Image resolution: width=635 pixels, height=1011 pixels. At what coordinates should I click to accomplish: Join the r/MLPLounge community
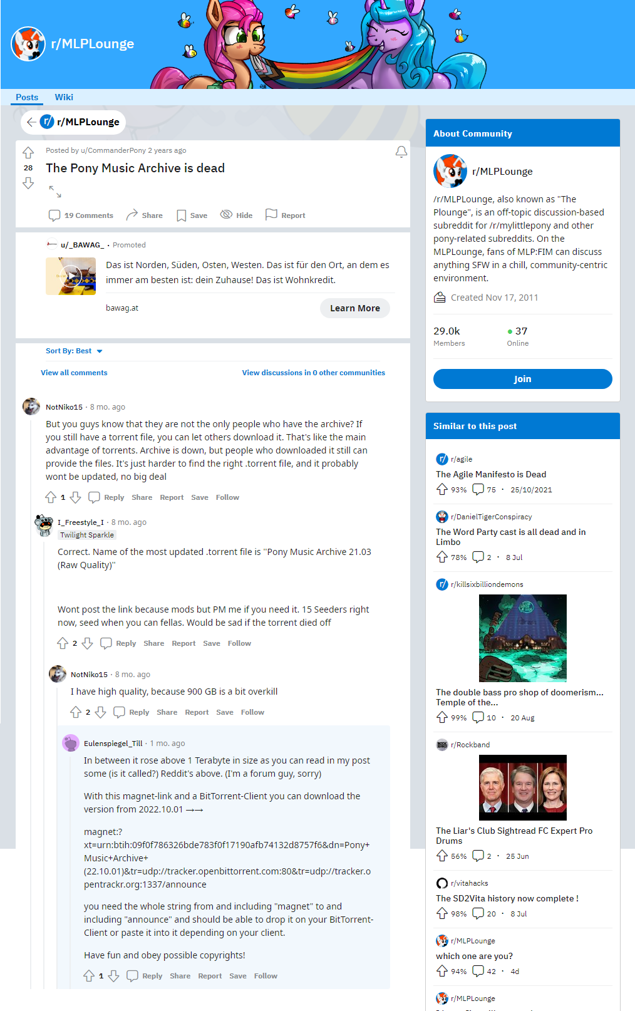pos(522,379)
